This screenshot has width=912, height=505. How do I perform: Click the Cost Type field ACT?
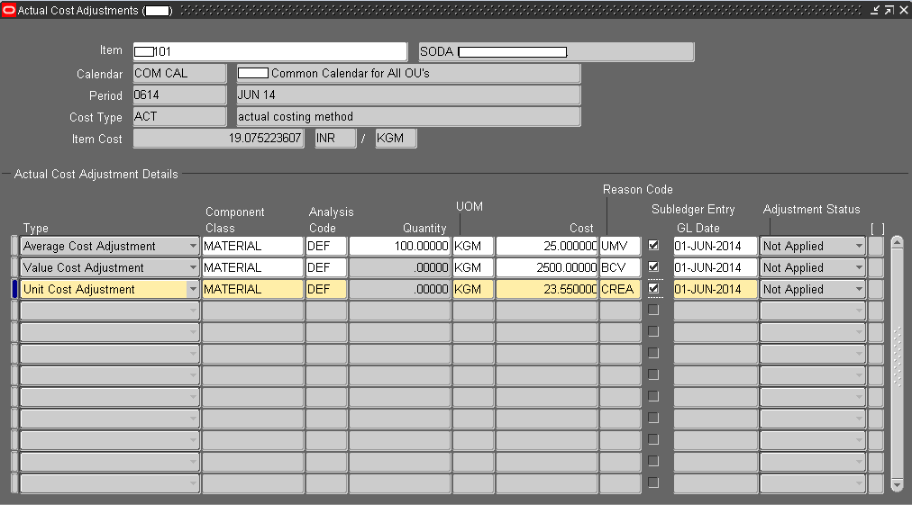[x=179, y=116]
